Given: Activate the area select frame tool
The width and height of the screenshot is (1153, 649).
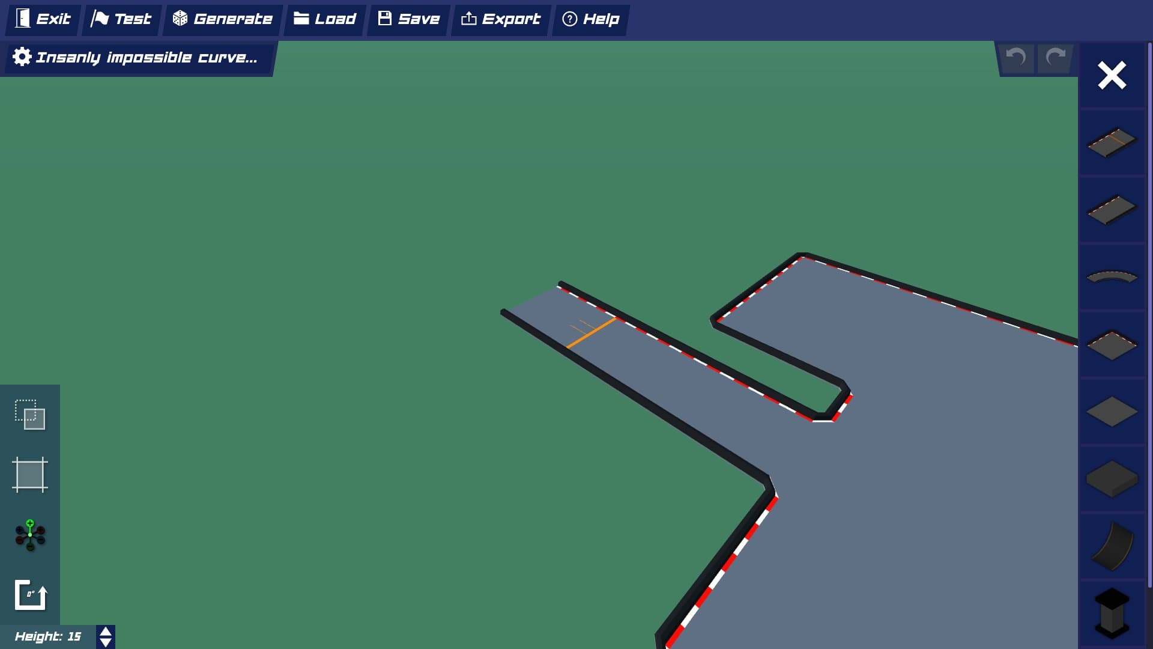Looking at the screenshot, I should 30,475.
